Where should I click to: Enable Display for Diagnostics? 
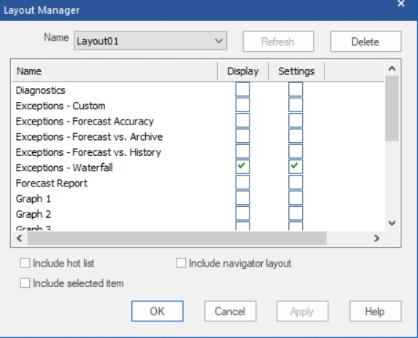[243, 90]
